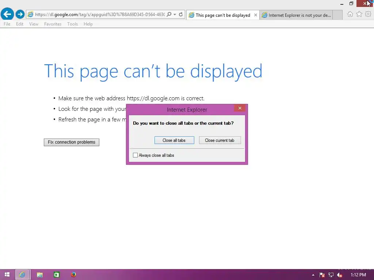Image resolution: width=374 pixels, height=280 pixels.
Task: Click 'Make sure the web address' text line
Action: coord(131,98)
